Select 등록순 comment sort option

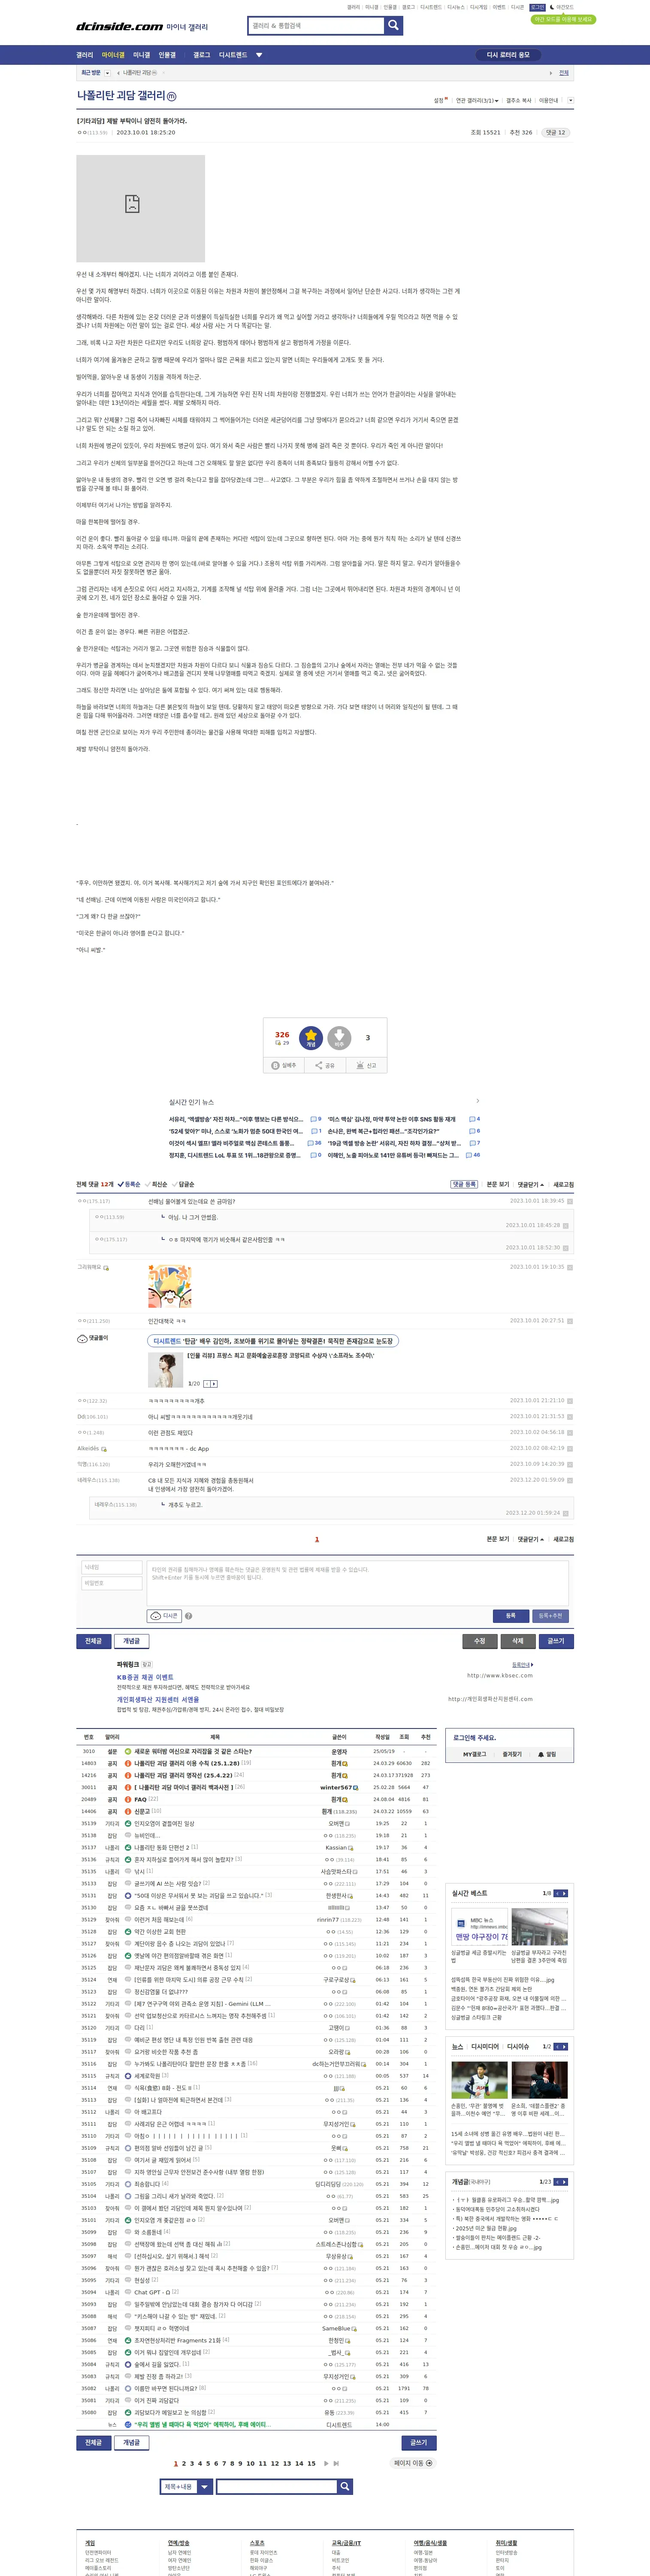tap(130, 1184)
